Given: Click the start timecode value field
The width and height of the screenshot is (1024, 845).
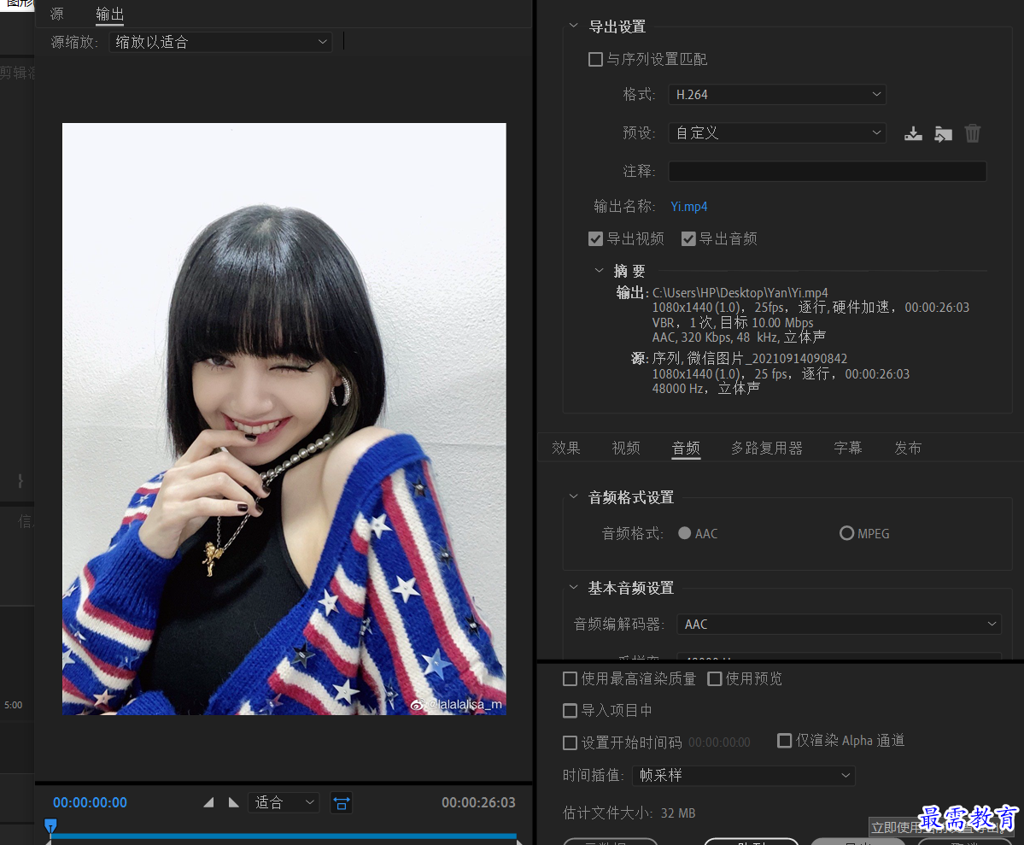Looking at the screenshot, I should (719, 742).
